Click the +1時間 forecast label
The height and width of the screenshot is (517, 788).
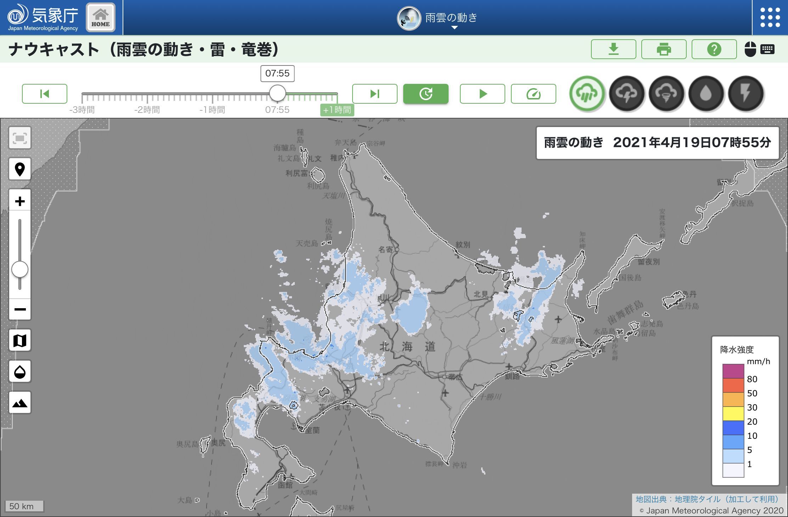[337, 110]
